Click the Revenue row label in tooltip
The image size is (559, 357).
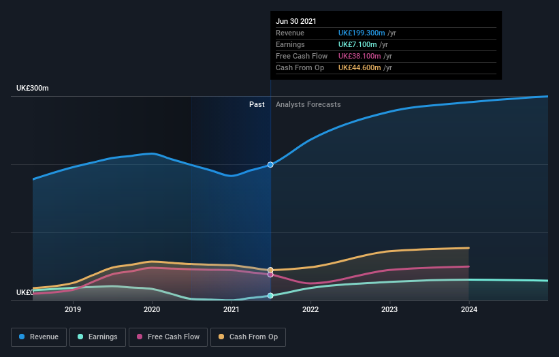290,33
